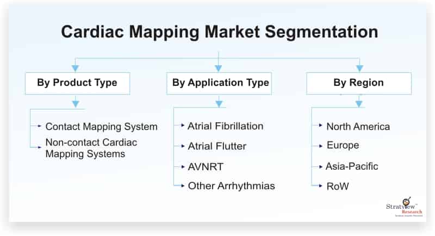Click the blue arrow below By Application Type
The height and width of the screenshot is (236, 435).
click(219, 104)
